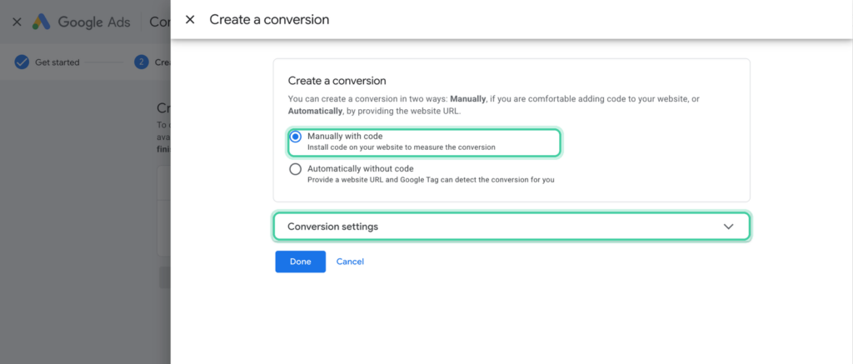Click the Get started step checkmark
853x364 pixels.
click(22, 62)
